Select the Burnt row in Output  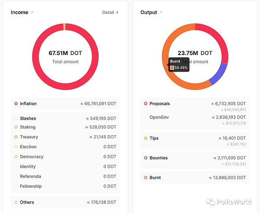[x=195, y=178]
